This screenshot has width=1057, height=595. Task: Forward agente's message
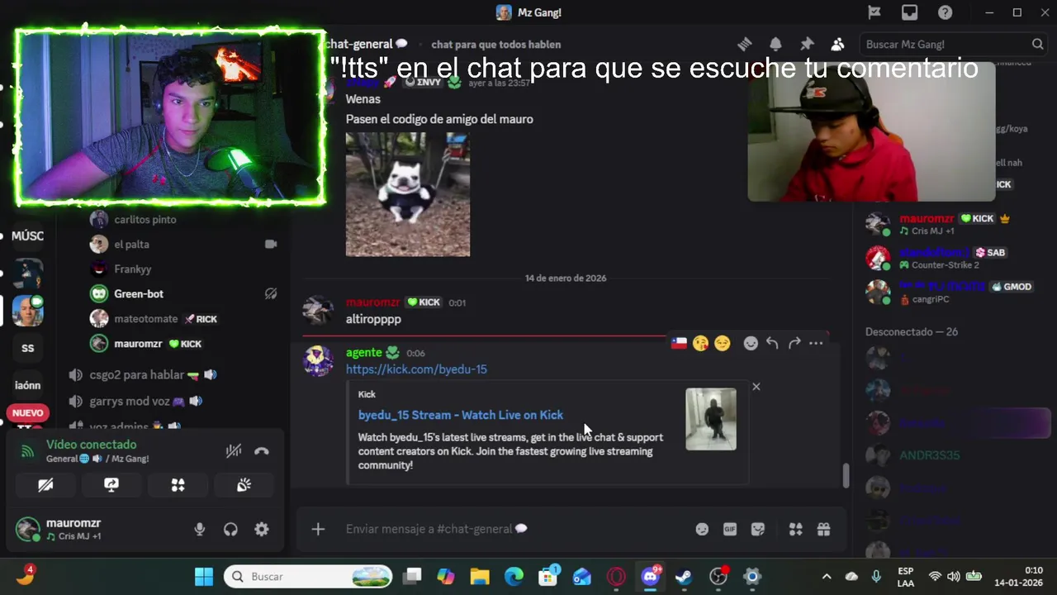794,343
